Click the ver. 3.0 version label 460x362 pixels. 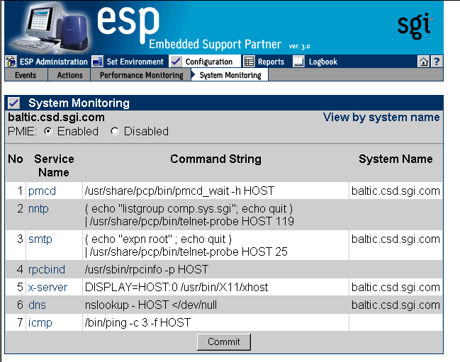(x=299, y=46)
